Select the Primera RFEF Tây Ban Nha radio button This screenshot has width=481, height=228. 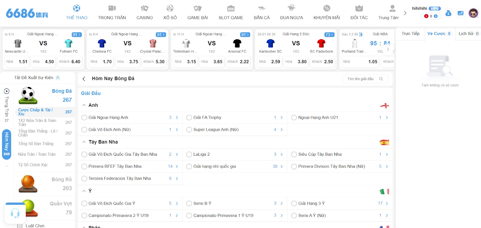[x=84, y=166]
